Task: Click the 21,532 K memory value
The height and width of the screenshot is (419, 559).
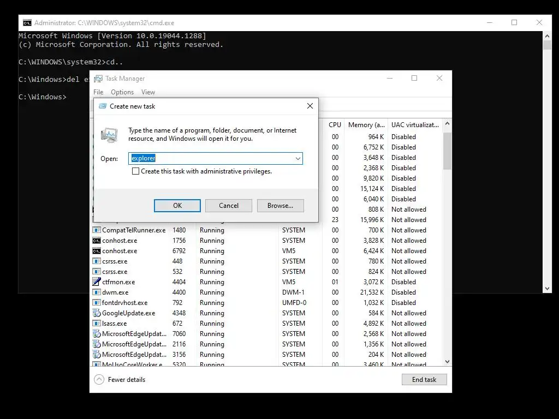Action: coord(372,292)
